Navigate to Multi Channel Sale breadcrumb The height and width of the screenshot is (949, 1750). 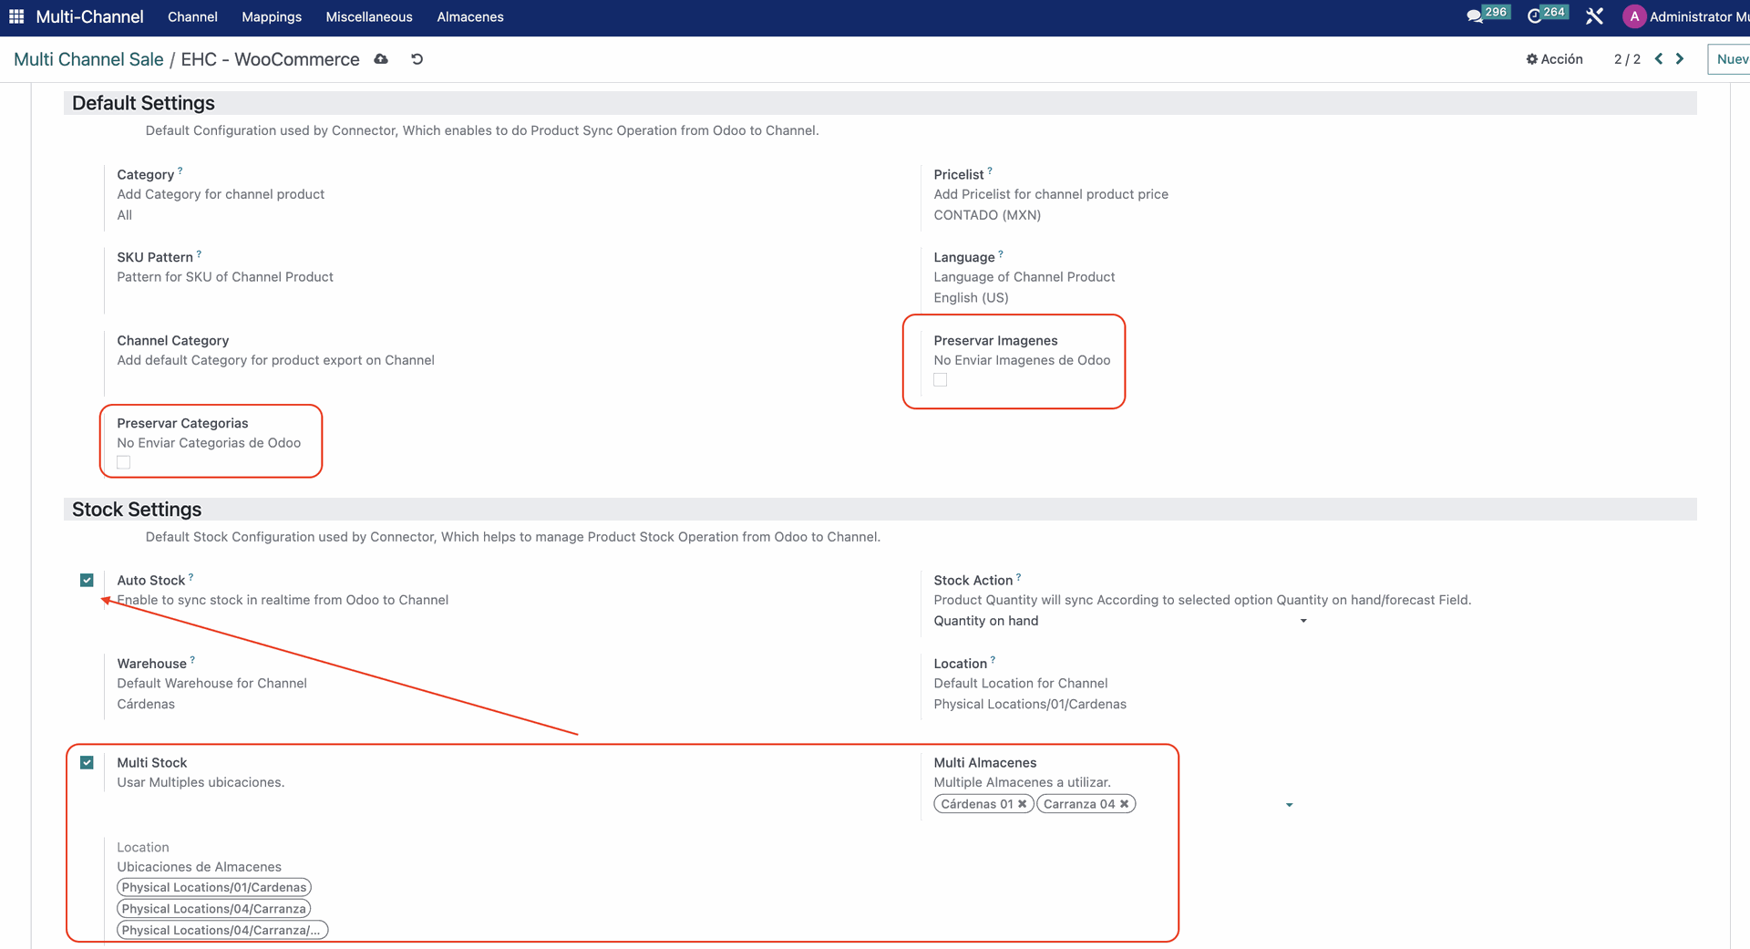click(88, 59)
